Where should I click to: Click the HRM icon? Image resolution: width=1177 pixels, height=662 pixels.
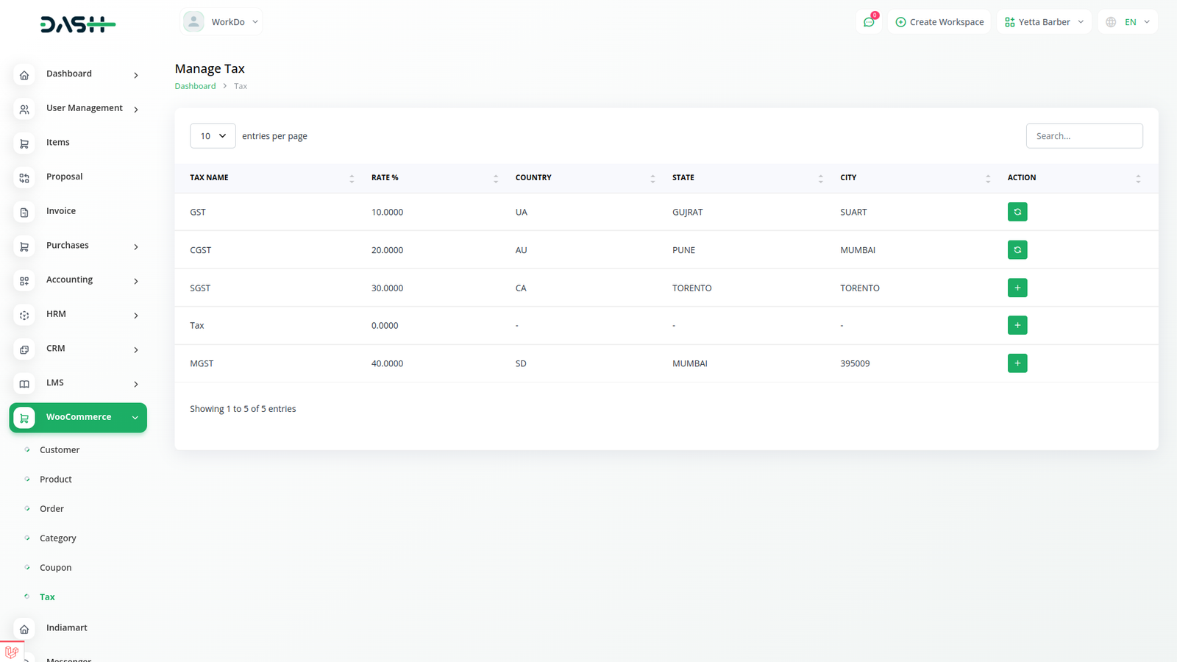coord(24,315)
